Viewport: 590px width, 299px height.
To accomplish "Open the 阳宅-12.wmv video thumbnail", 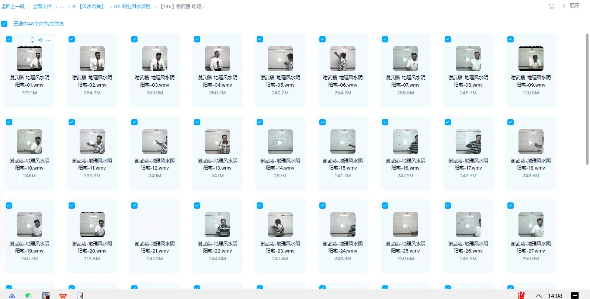I will pyautogui.click(x=155, y=142).
